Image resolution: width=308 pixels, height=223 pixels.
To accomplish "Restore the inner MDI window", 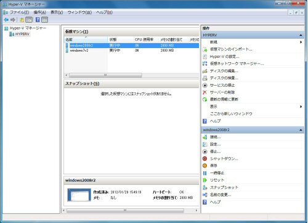I will (x=296, y=12).
